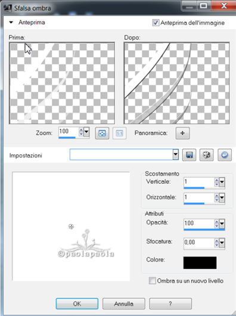The image size is (236, 316).
Task: Open the Opacità slider dropdown arrow
Action: click(x=222, y=224)
